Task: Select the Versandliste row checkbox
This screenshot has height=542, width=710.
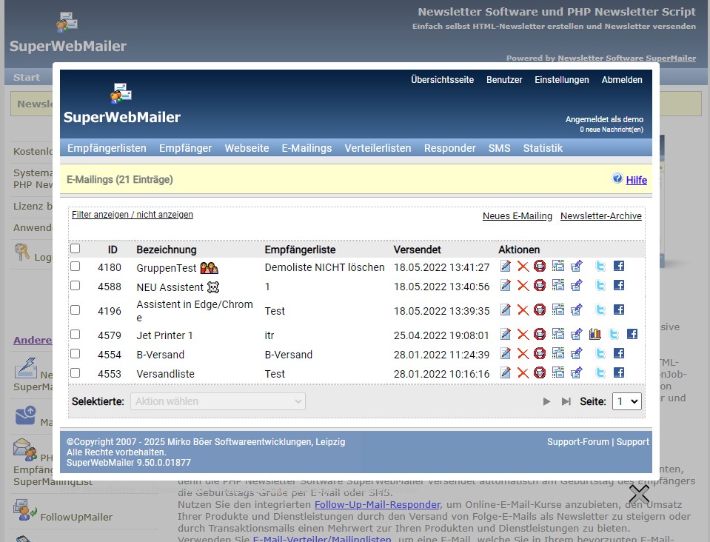Action: 76,372
